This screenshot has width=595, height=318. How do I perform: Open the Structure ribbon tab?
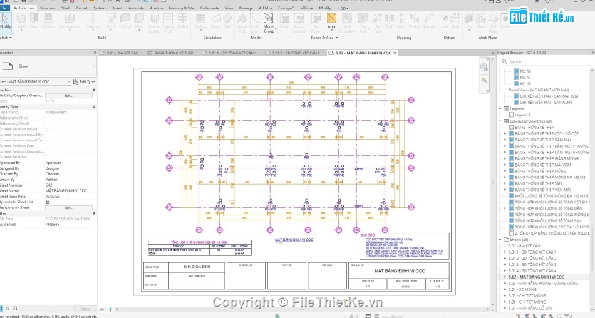click(48, 8)
